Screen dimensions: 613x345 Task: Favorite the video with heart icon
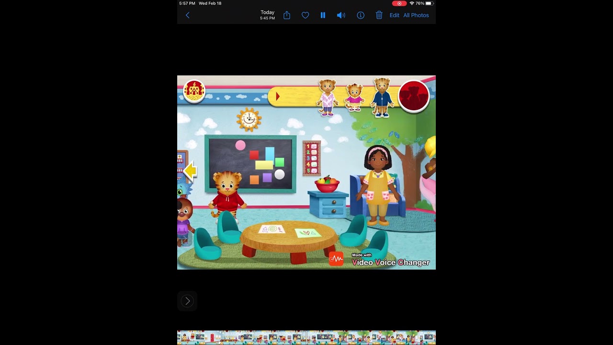(305, 15)
